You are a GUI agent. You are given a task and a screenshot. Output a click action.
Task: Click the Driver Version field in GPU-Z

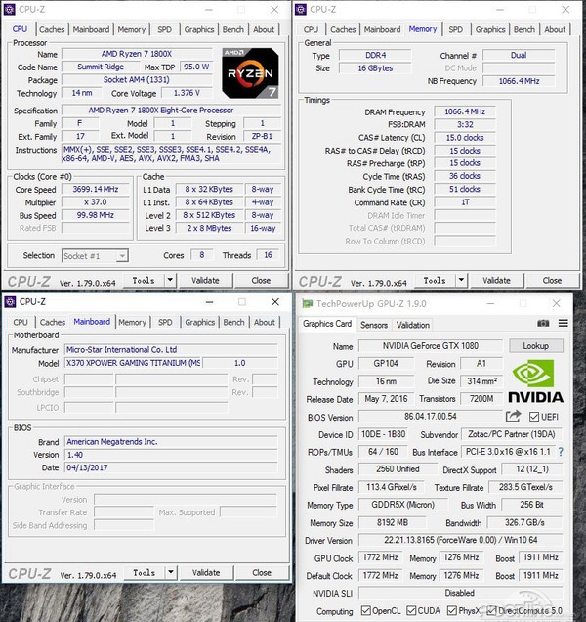[x=461, y=540]
